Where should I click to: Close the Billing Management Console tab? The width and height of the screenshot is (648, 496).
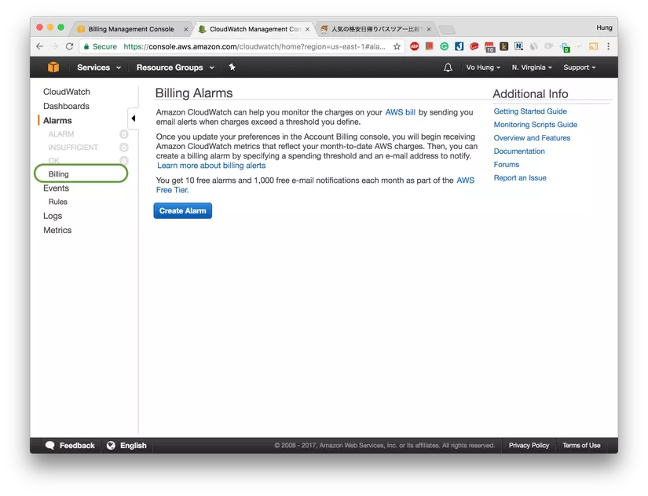tap(186, 29)
